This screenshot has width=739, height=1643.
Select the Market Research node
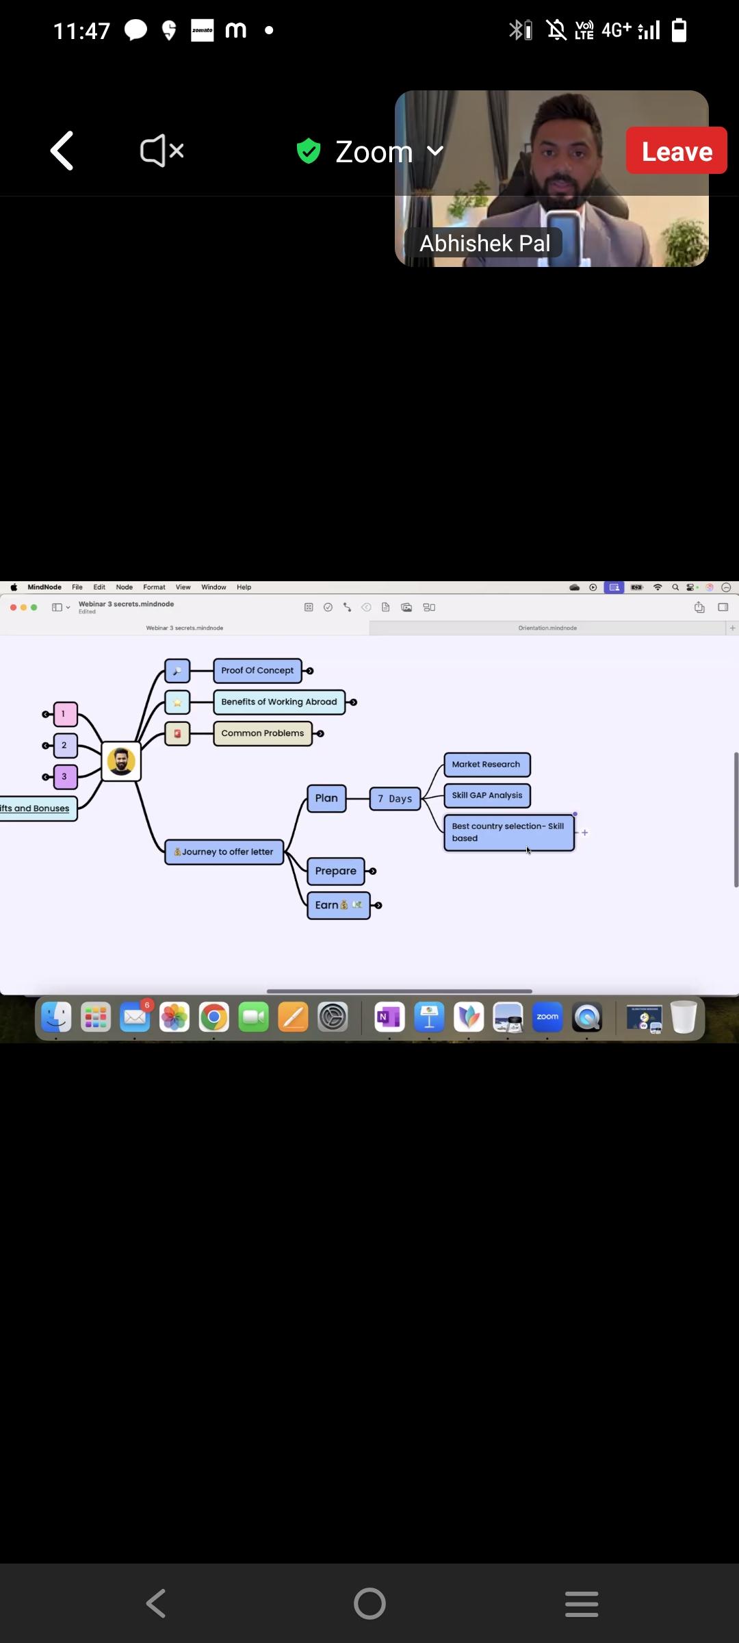click(x=487, y=765)
